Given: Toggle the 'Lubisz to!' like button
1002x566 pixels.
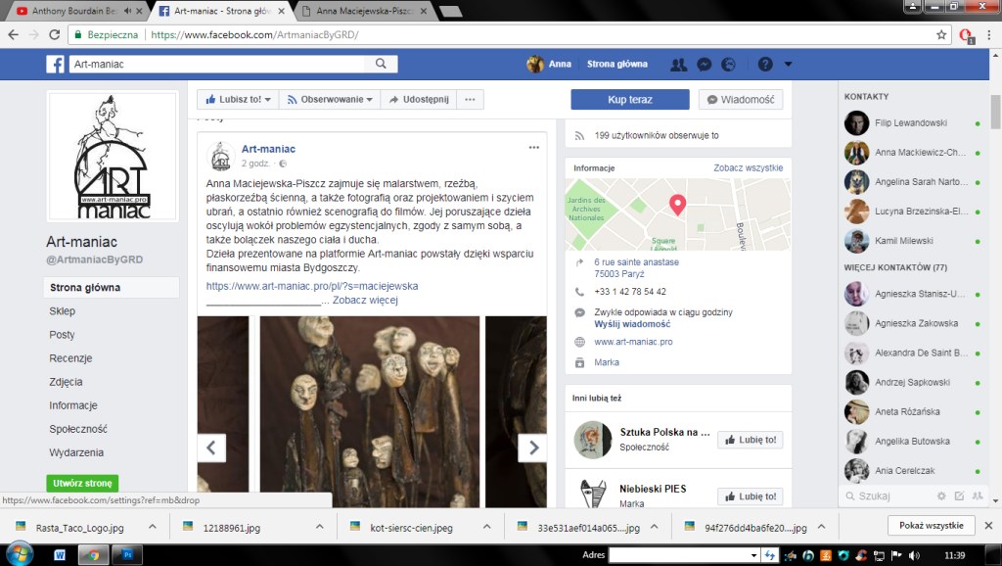Looking at the screenshot, I should 237,99.
